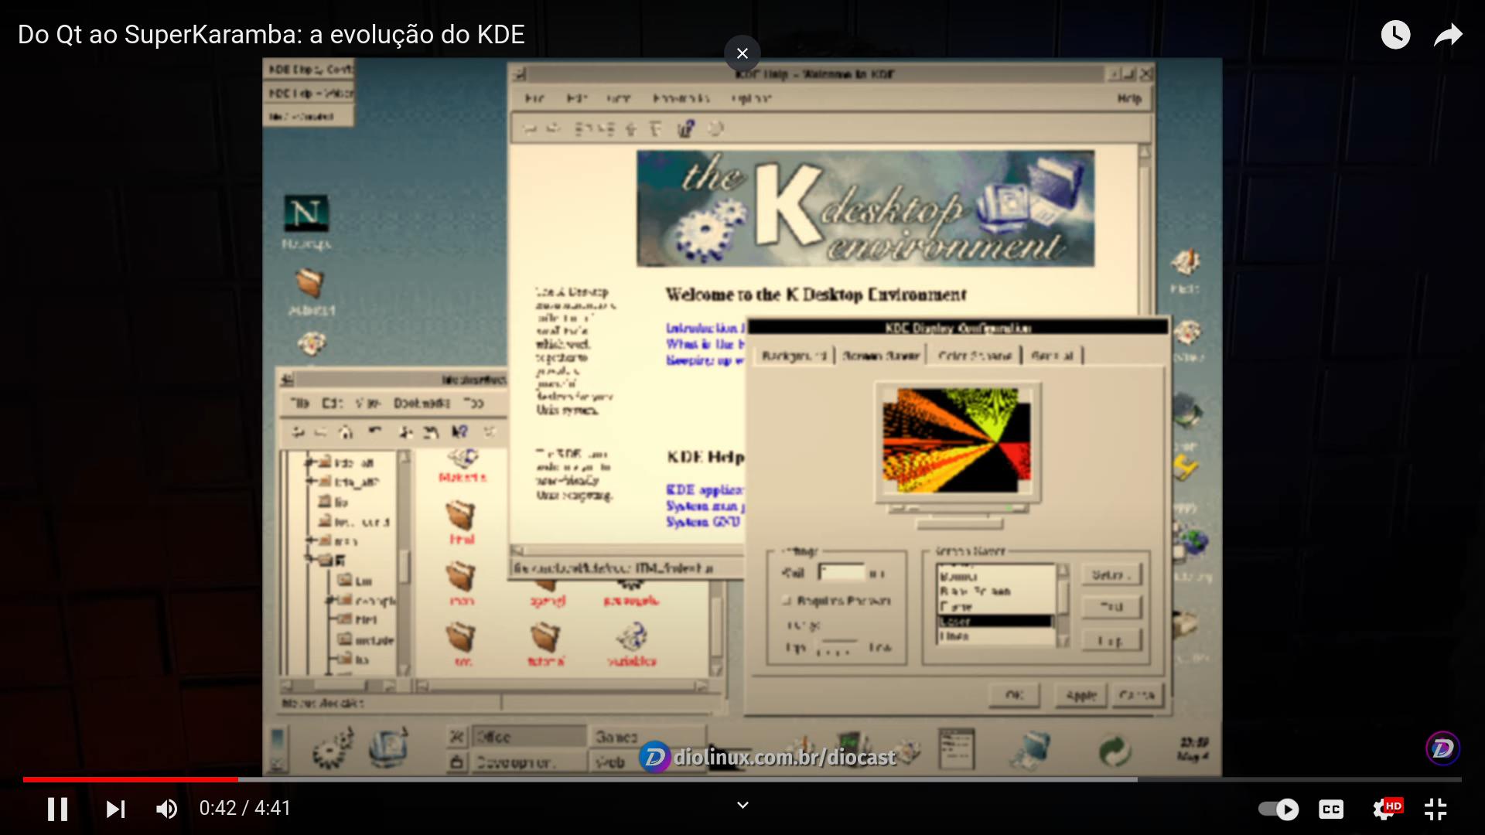Viewport: 1485px width, 835px height.
Task: Open video title 'Do Qt ao SuperKaramba'
Action: tap(271, 35)
